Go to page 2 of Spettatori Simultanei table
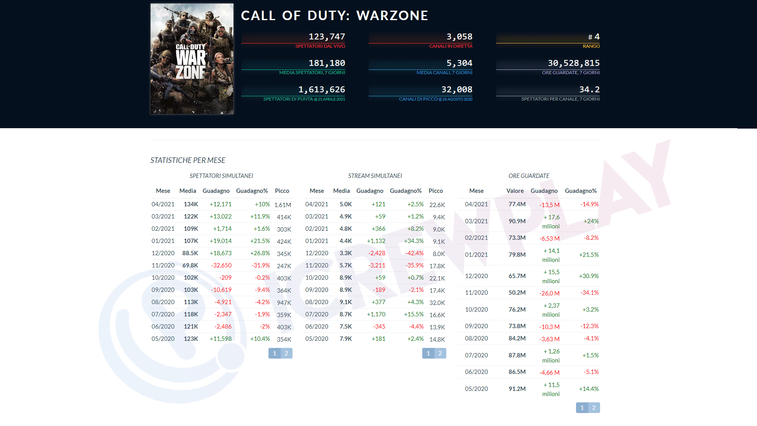The image size is (757, 426). [287, 353]
